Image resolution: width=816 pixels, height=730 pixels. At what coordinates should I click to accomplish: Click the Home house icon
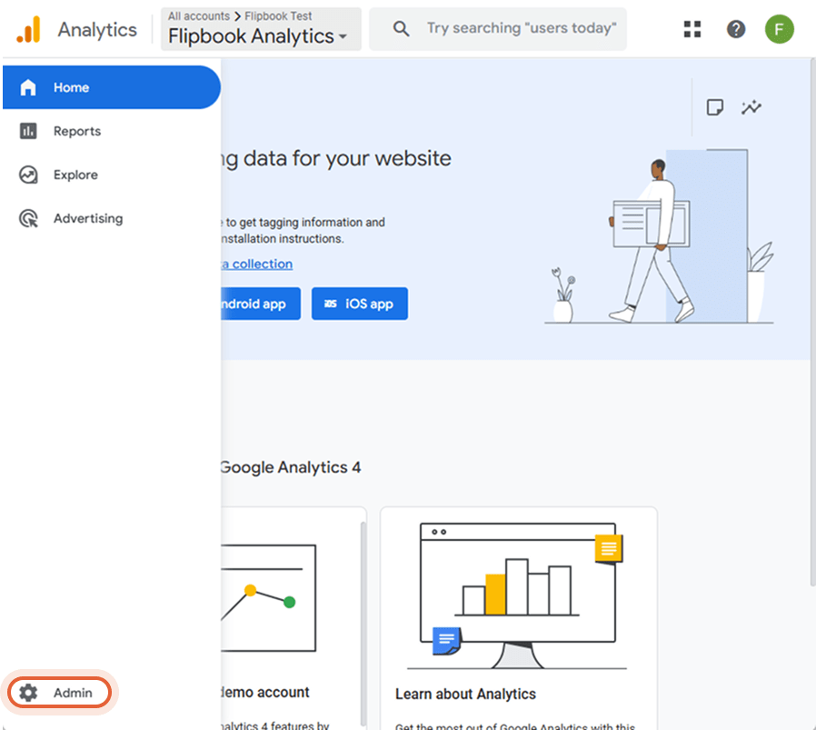click(x=28, y=87)
